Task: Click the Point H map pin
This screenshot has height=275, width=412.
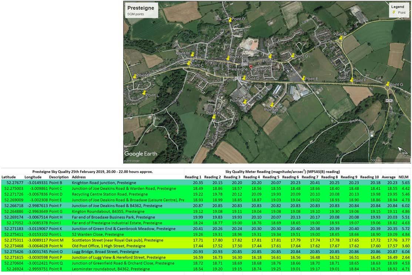Action: pyautogui.click(x=272, y=105)
